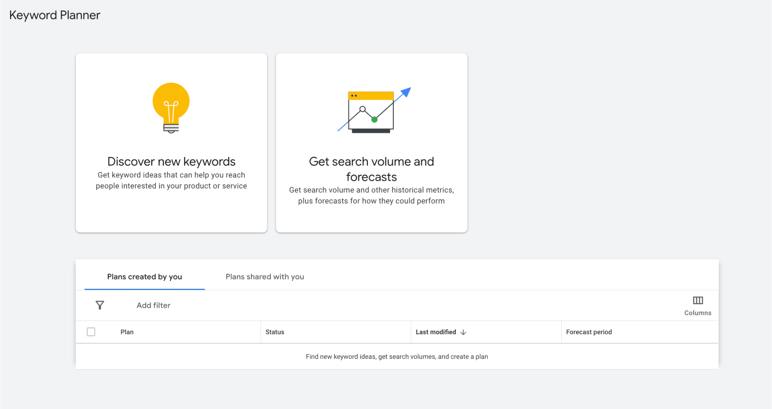Click the filter funnel icon
Screen dimensions: 772x409
point(100,305)
